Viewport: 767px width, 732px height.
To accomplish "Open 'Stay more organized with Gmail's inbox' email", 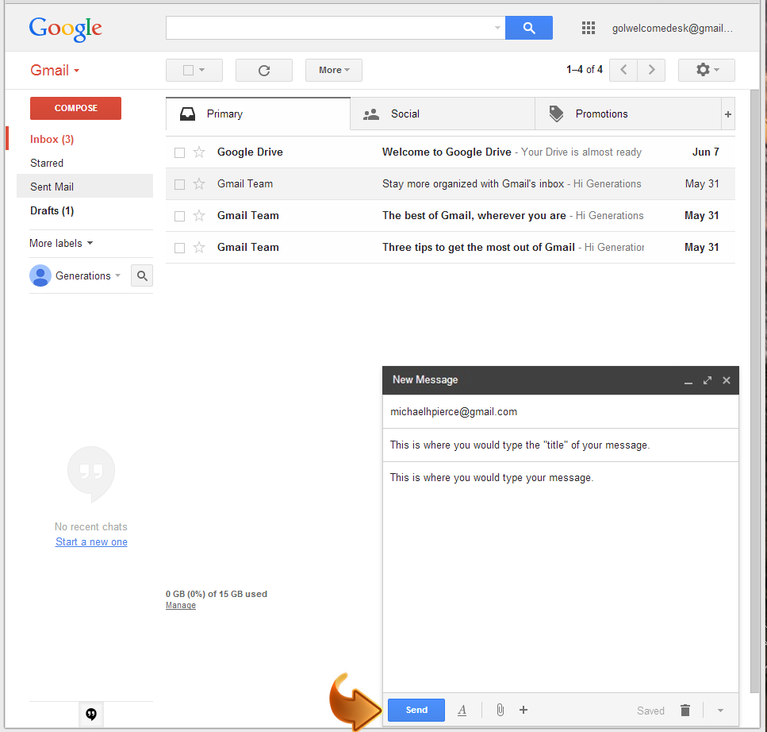I will pyautogui.click(x=450, y=184).
